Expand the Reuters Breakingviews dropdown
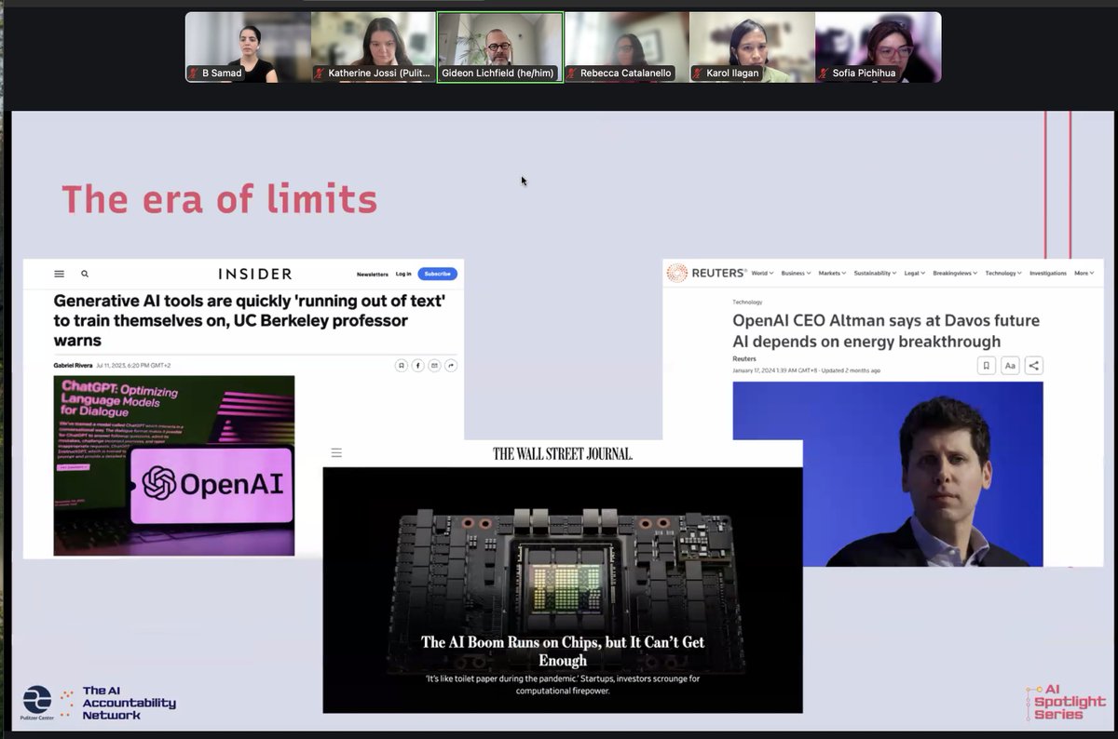This screenshot has width=1118, height=739. [x=956, y=273]
